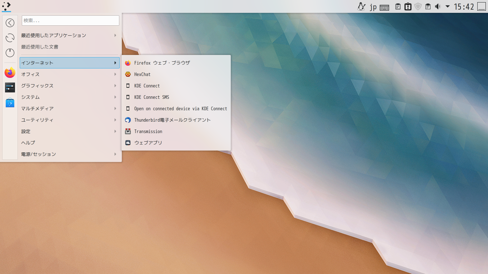Click the Firefox icon in Internet submenu
The height and width of the screenshot is (274, 488).
128,63
